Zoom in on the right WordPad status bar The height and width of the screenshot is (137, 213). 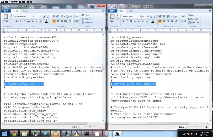(x=207, y=127)
